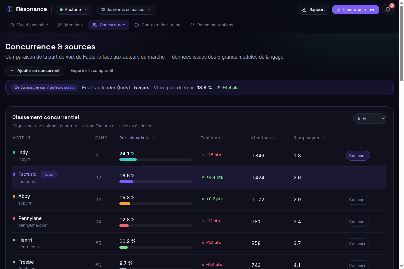The height and width of the screenshot is (269, 404).
Task: Open the Facturio brand selector dropdown
Action: (x=74, y=10)
